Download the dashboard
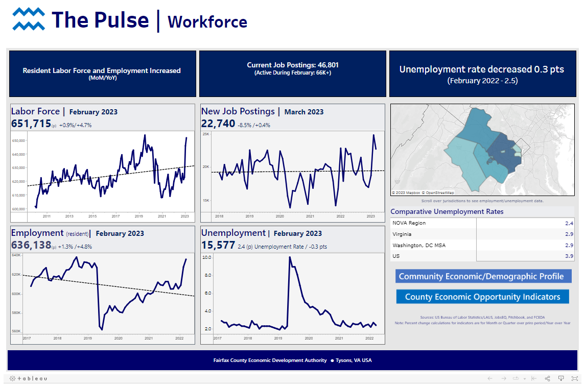 point(560,378)
